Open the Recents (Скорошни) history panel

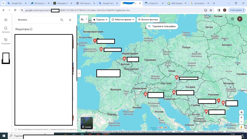tap(6, 41)
